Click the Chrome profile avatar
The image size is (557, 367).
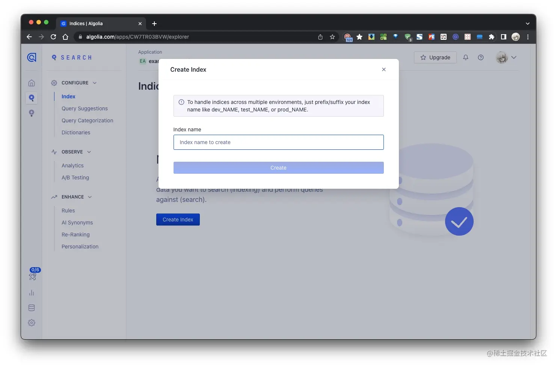click(x=516, y=37)
